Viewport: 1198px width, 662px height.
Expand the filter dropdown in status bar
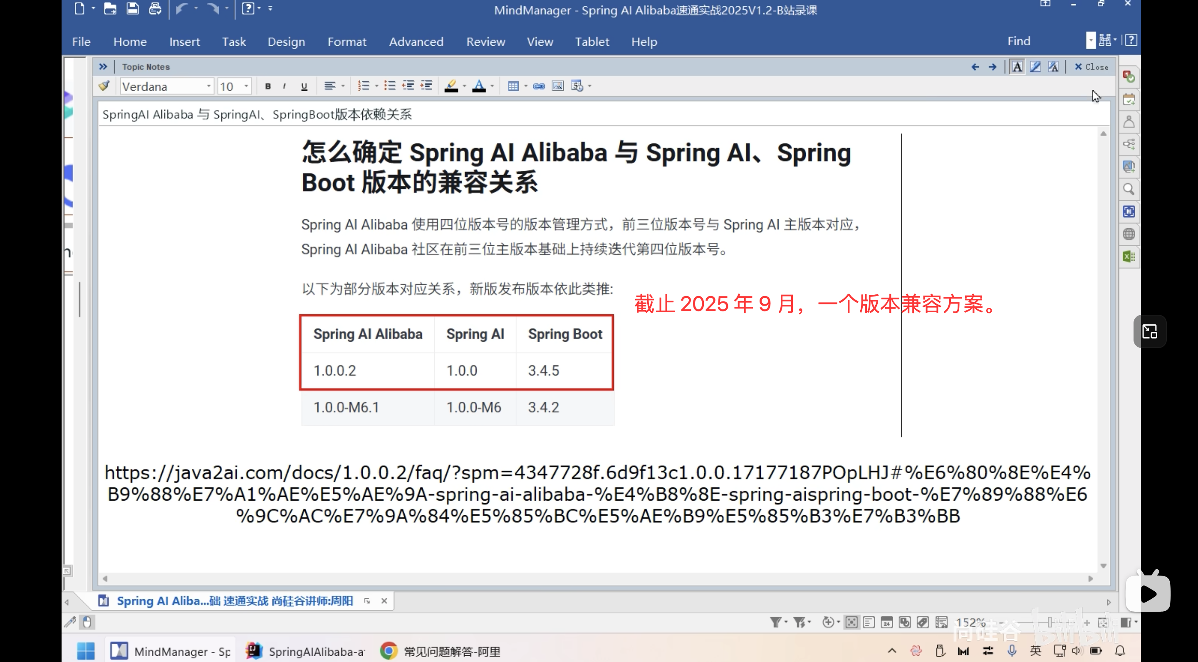coord(786,622)
